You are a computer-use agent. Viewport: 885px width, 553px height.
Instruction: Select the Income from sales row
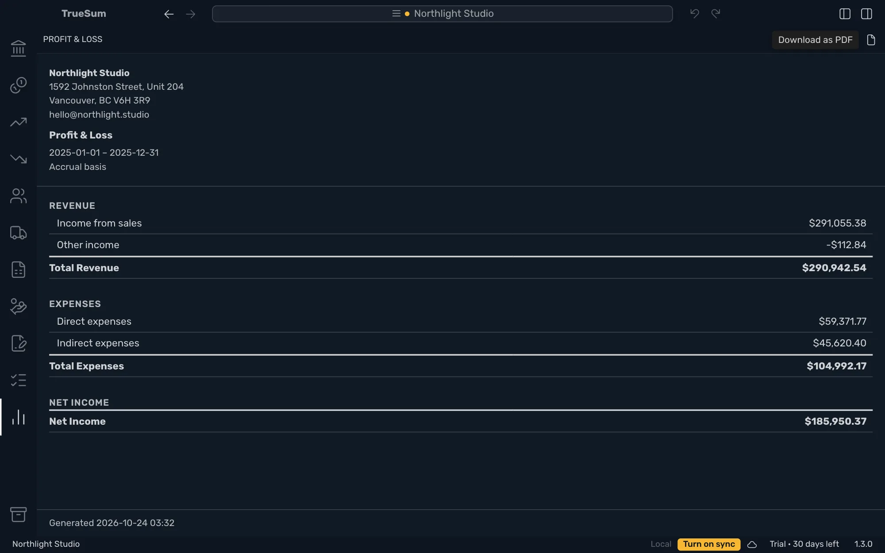click(x=461, y=223)
